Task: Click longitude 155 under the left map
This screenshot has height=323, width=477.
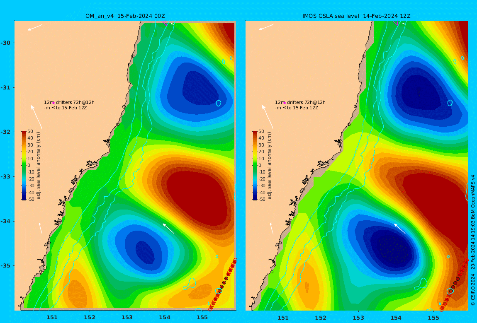Action: 202,318
